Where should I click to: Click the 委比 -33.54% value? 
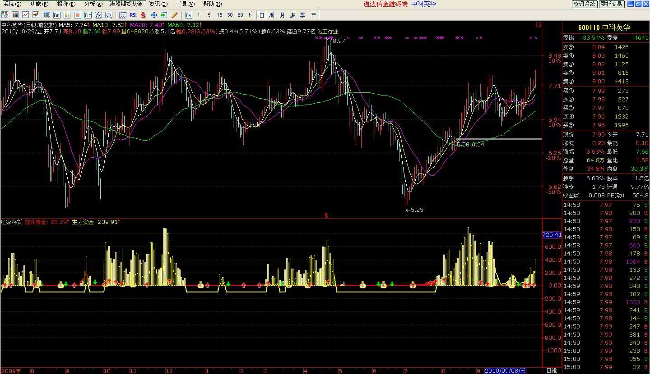[x=593, y=37]
